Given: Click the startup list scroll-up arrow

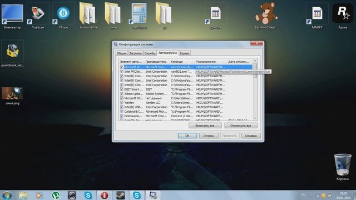Looking at the screenshot, I should tap(255, 61).
